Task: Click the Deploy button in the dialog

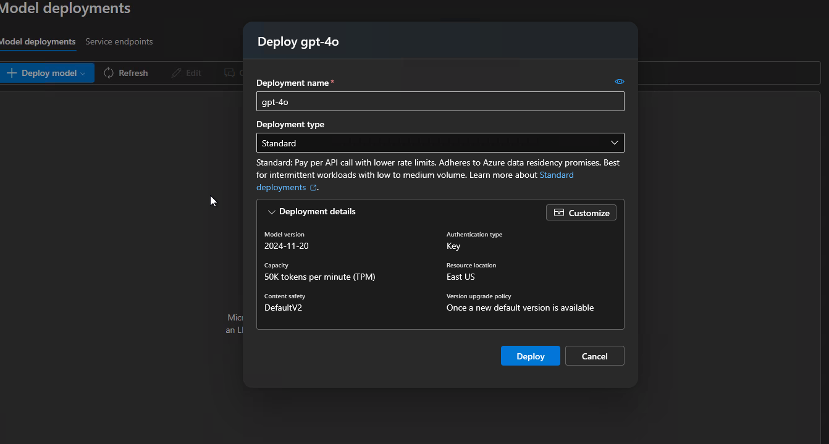Action: [530, 356]
